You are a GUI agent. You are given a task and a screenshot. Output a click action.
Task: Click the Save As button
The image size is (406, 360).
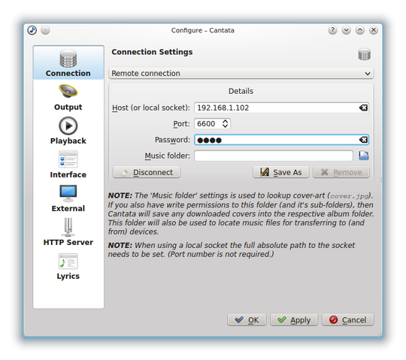click(x=281, y=172)
